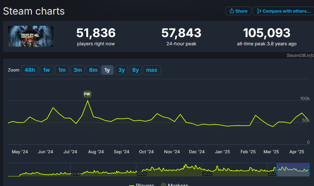The image size is (314, 186).
Task: Click the 105,093 all-time peak value
Action: coord(267,33)
